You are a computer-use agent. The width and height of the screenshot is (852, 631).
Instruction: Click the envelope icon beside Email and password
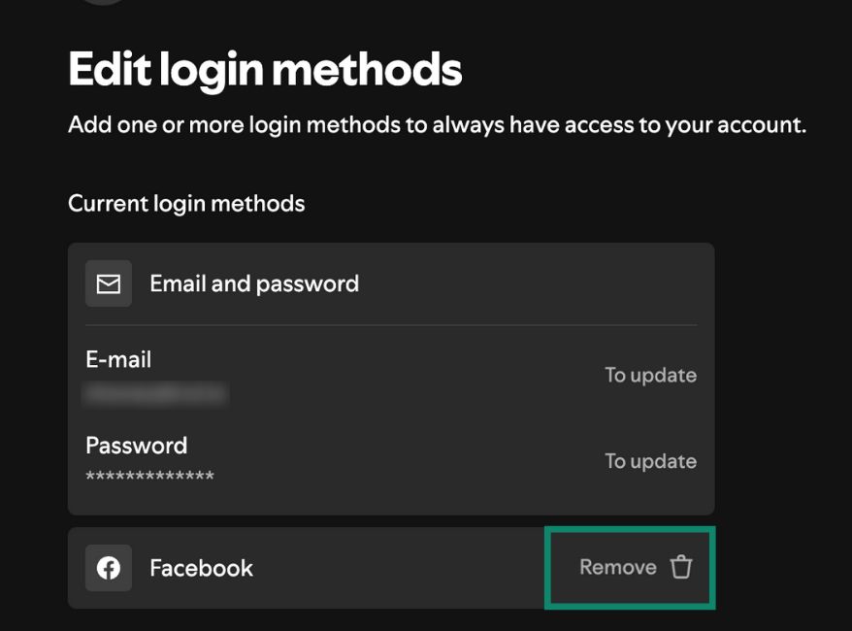[108, 282]
